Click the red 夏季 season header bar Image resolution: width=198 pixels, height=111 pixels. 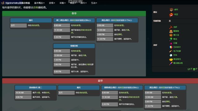(x=100, y=81)
